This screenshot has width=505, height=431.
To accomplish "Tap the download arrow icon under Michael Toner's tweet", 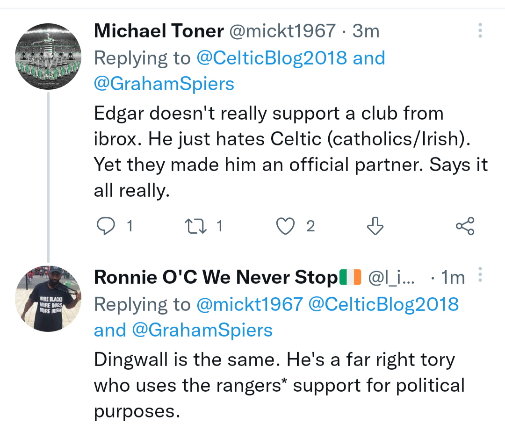I will [x=375, y=227].
